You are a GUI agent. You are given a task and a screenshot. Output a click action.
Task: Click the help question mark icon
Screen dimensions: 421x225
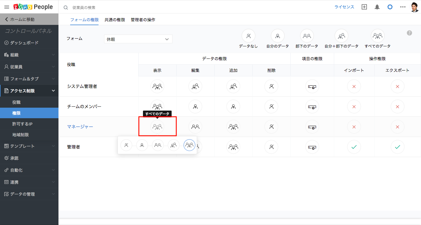[x=409, y=33]
